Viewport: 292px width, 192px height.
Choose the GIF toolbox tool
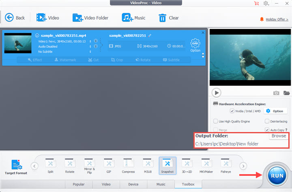click(108, 166)
